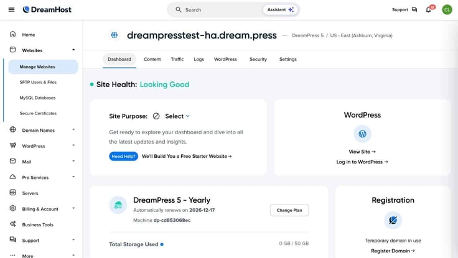Switch to the Settings tab
Screen dimensions: 458x258
pos(288,59)
